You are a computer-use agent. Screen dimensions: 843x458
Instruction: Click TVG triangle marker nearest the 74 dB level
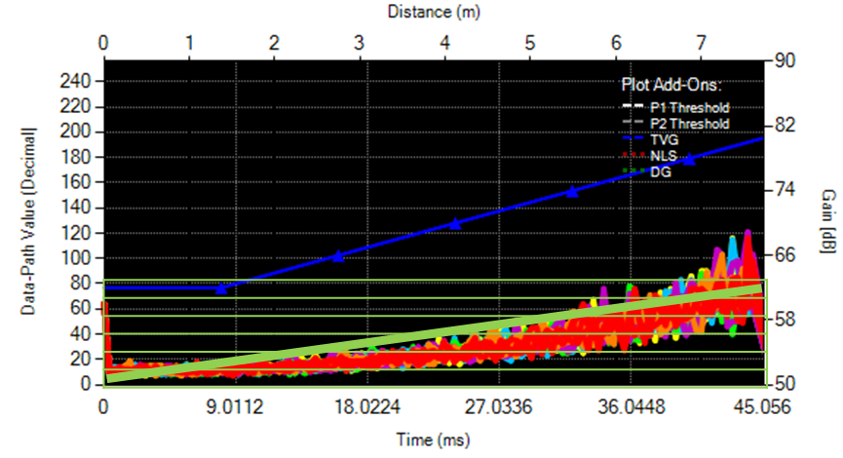[572, 191]
